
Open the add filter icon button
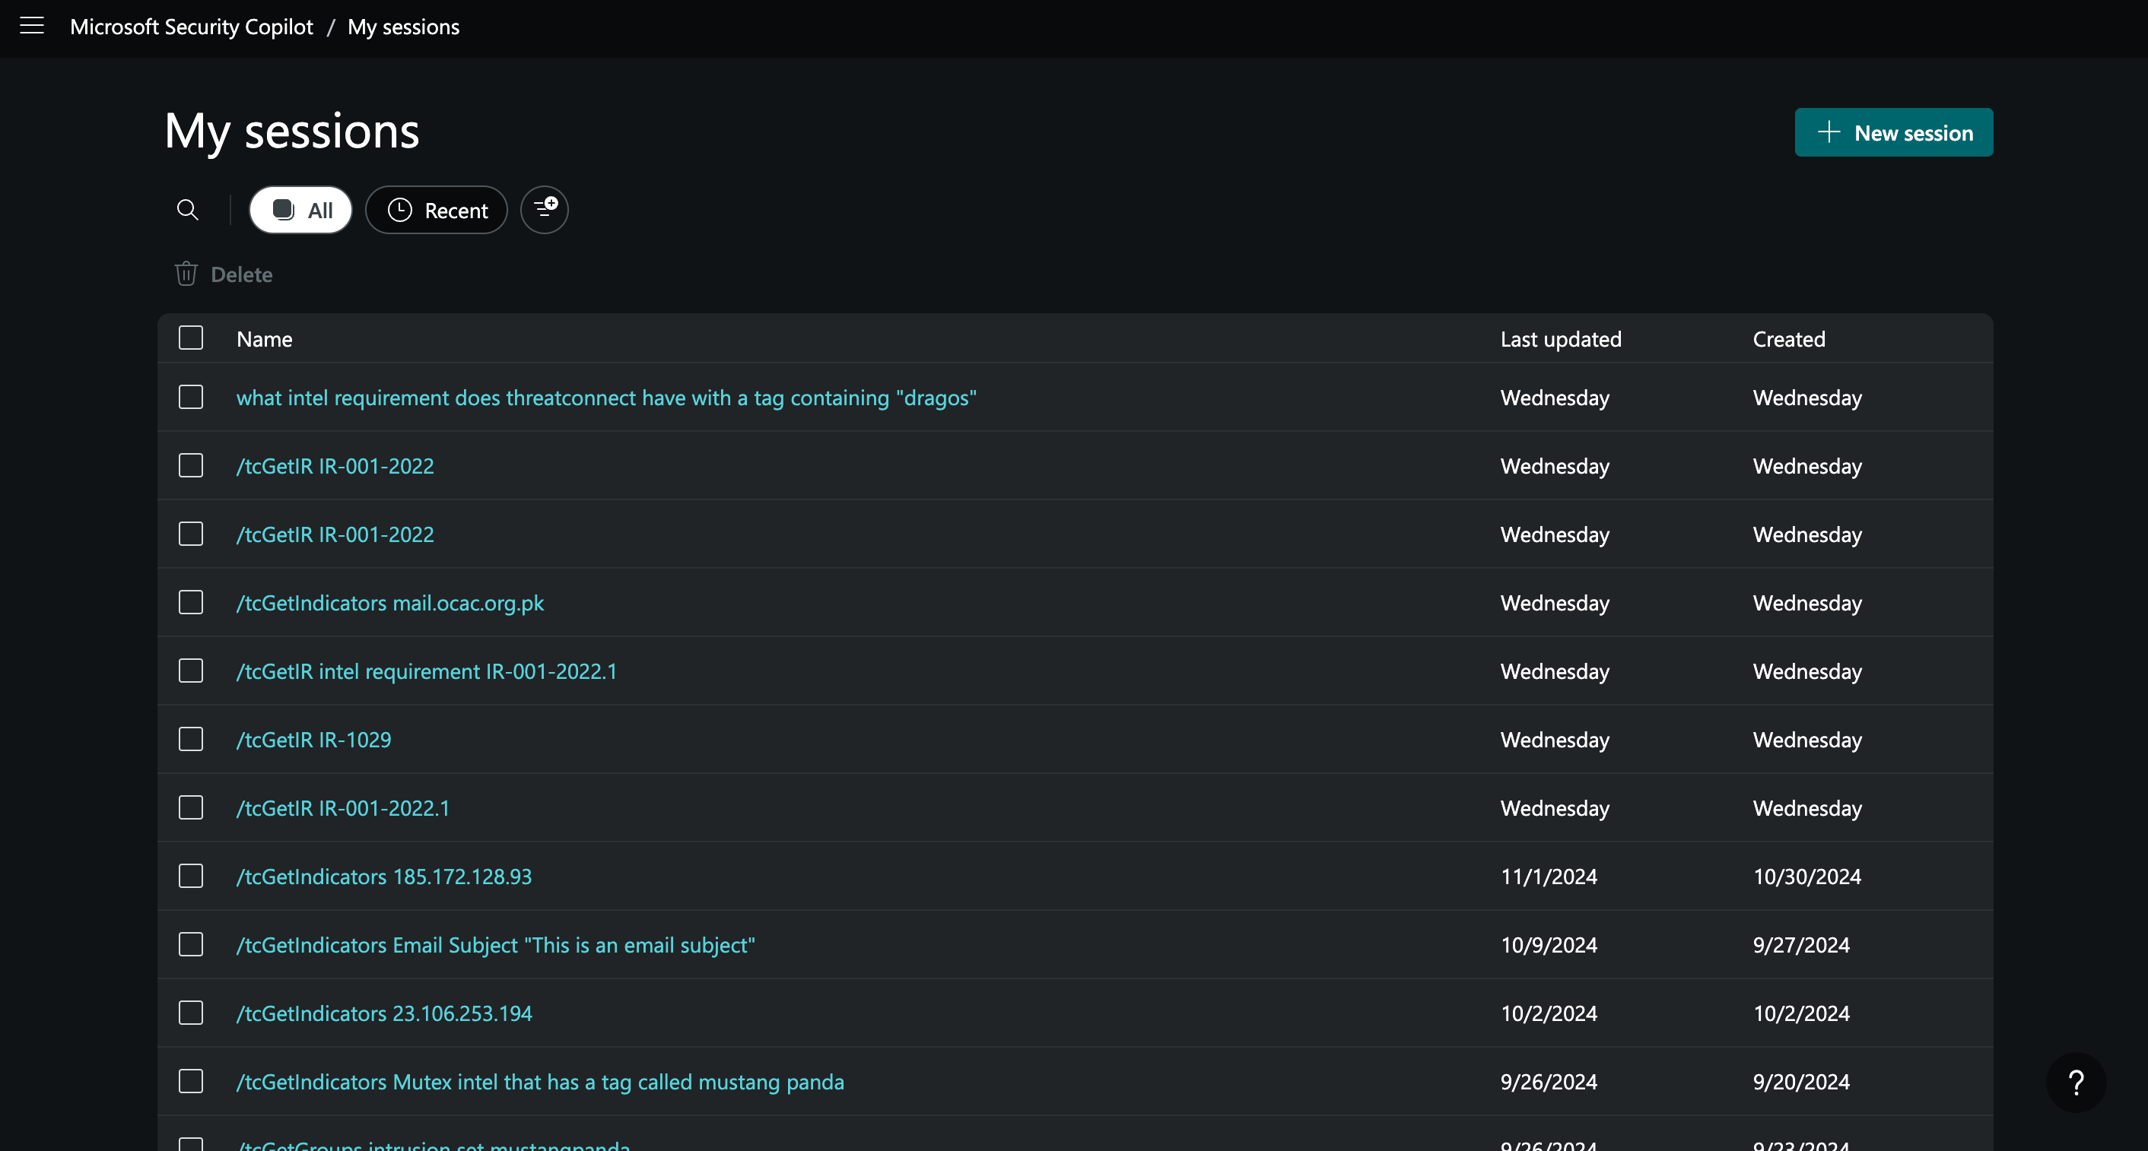click(545, 209)
